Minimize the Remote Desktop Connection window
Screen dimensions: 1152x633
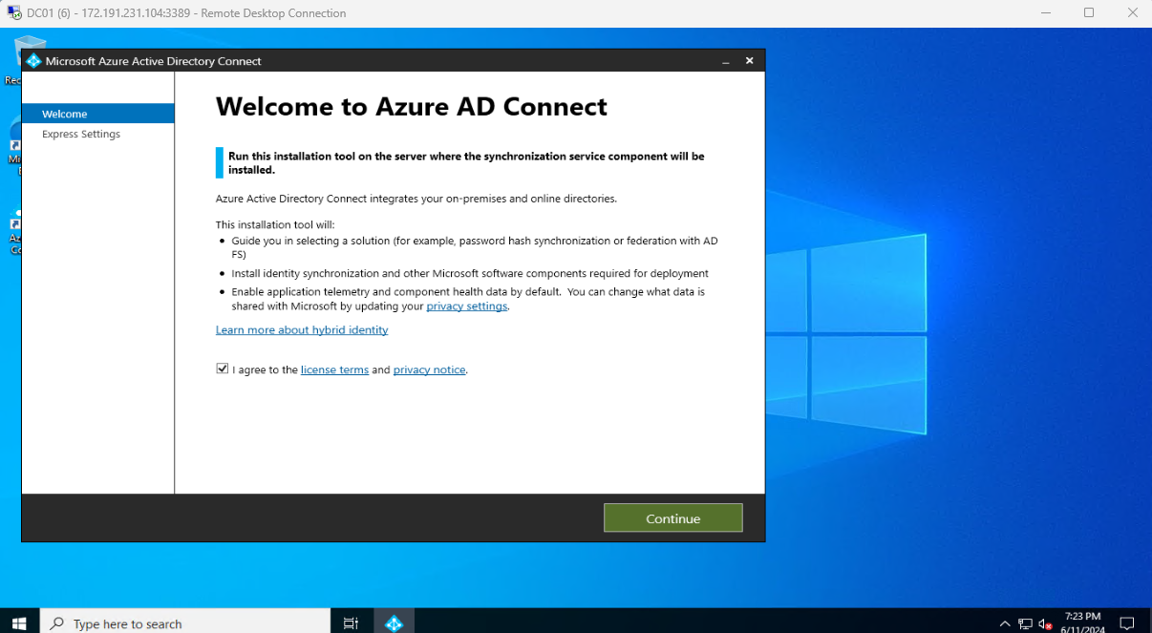(x=1046, y=13)
